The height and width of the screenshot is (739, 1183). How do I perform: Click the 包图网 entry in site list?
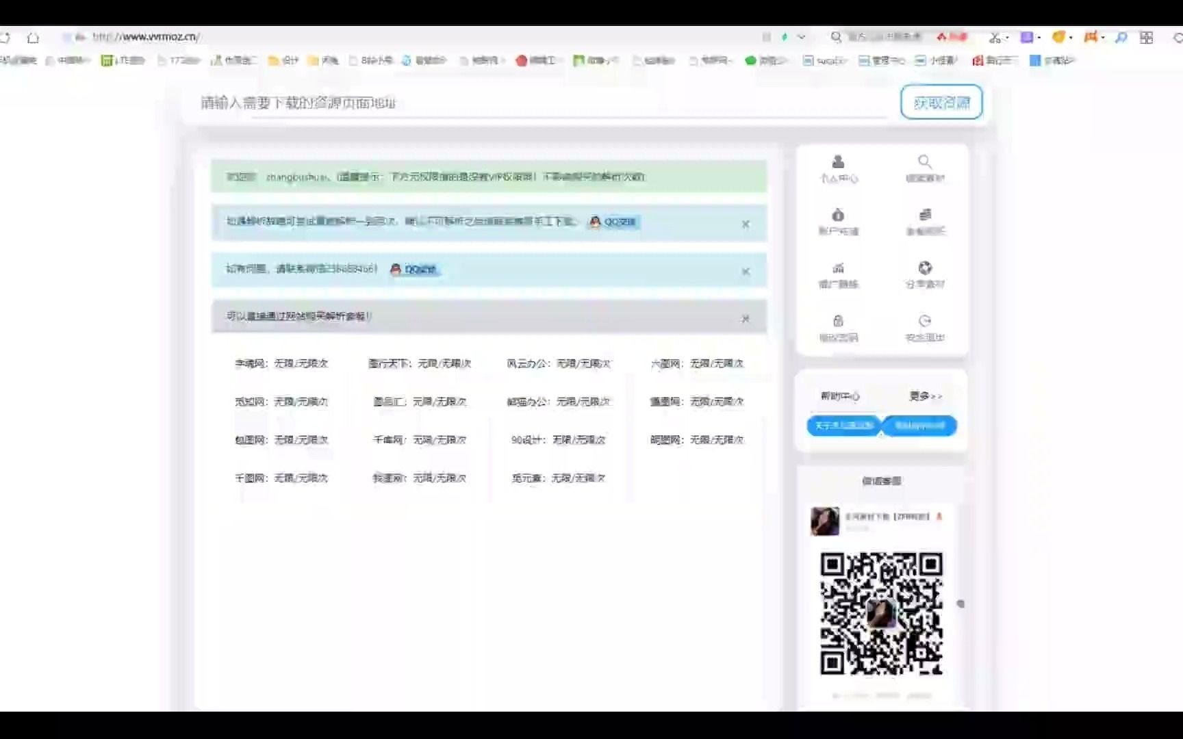point(281,440)
